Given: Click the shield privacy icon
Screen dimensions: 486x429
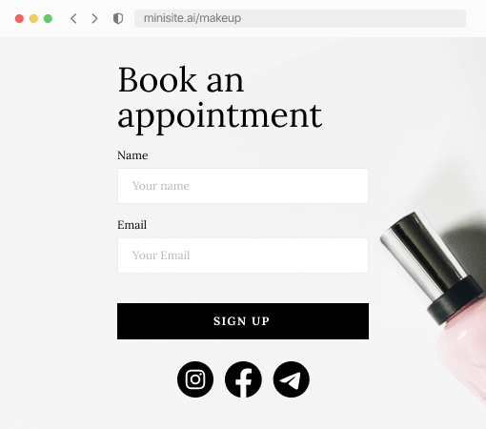Looking at the screenshot, I should click(118, 18).
